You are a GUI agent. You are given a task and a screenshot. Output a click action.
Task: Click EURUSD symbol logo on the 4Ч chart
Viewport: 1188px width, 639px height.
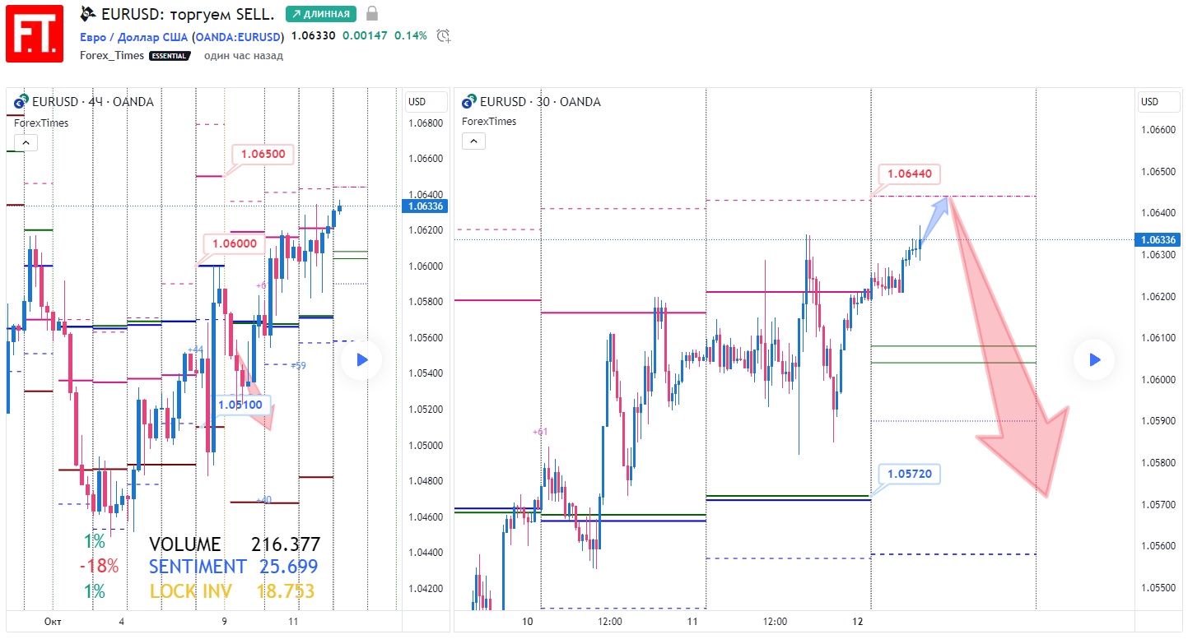pyautogui.click(x=21, y=102)
